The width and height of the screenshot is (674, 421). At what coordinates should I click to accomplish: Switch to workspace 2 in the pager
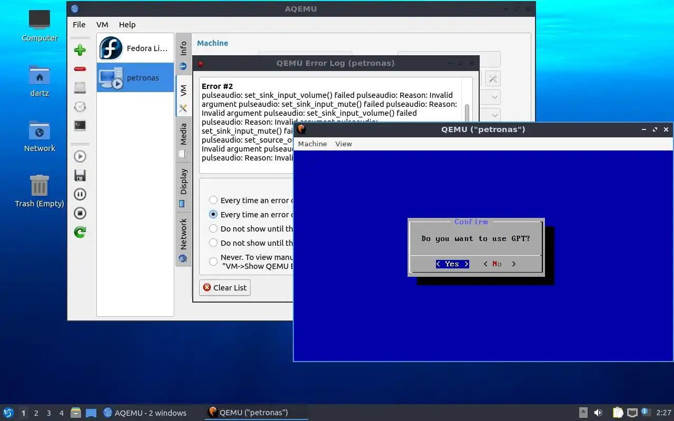pos(36,413)
